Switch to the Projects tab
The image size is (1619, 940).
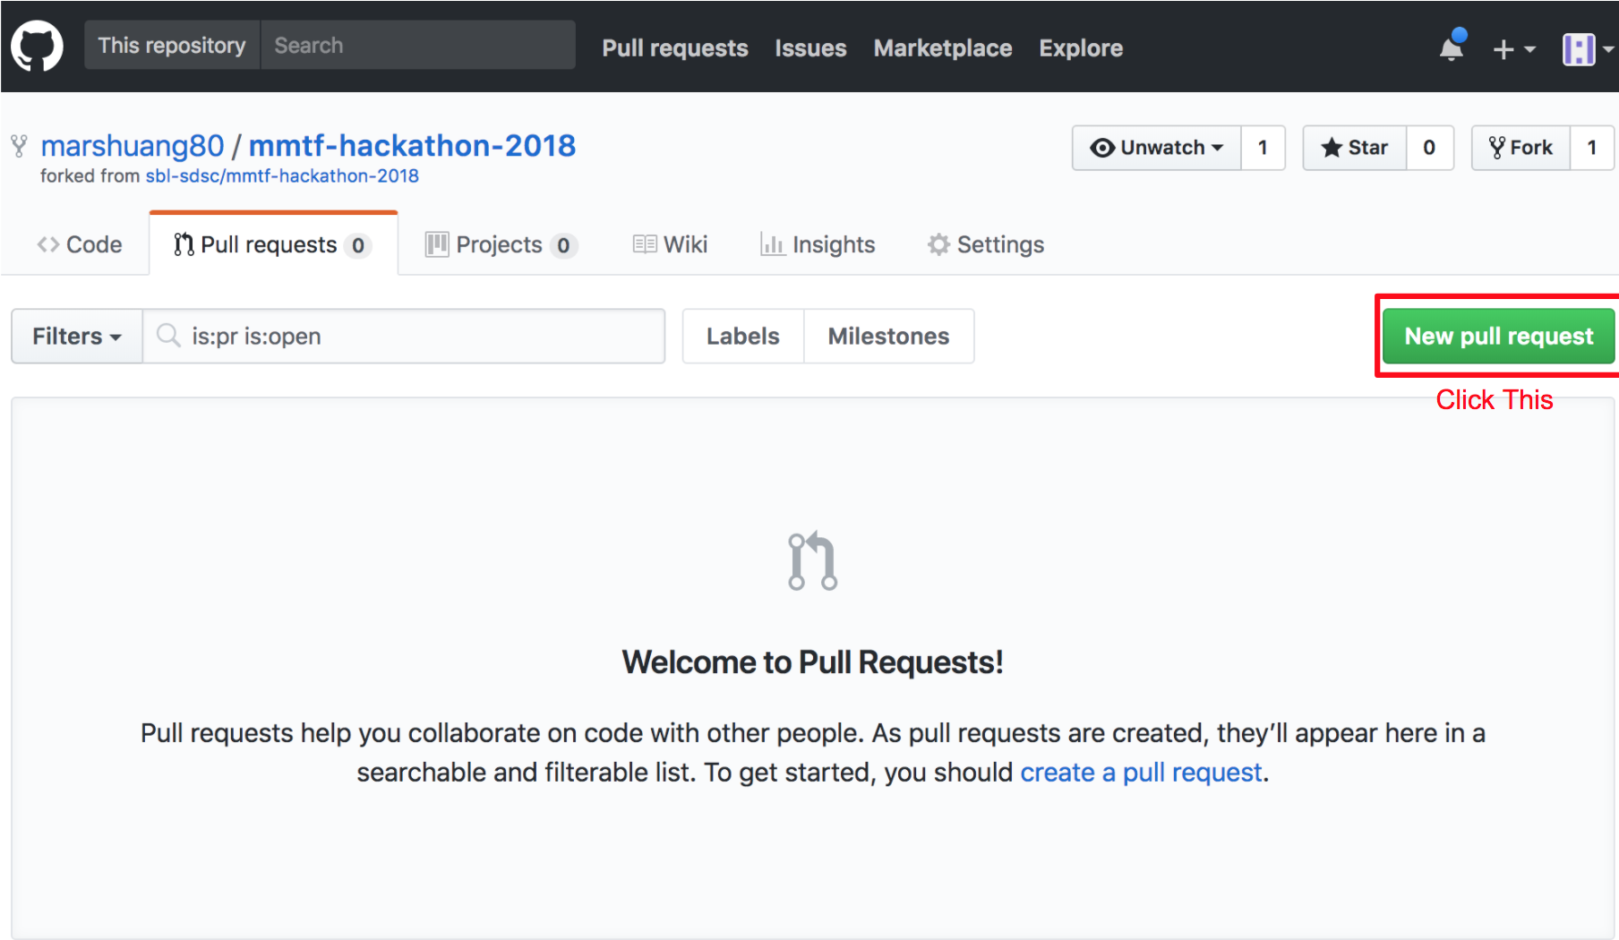pyautogui.click(x=501, y=244)
